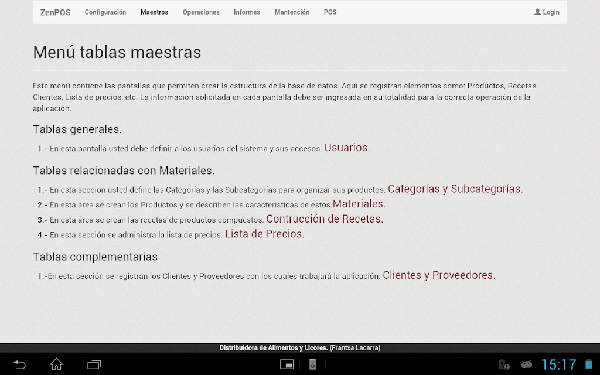Open the ZenPOS brand link
The width and height of the screenshot is (600, 375).
(x=56, y=12)
